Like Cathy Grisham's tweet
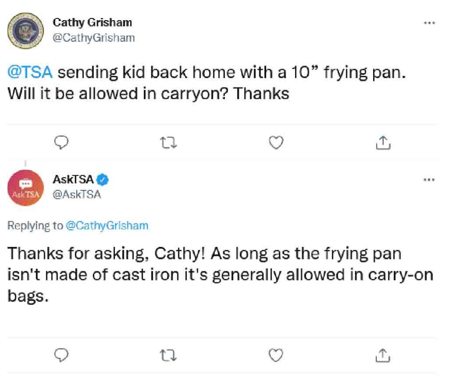The width and height of the screenshot is (449, 382). [276, 143]
